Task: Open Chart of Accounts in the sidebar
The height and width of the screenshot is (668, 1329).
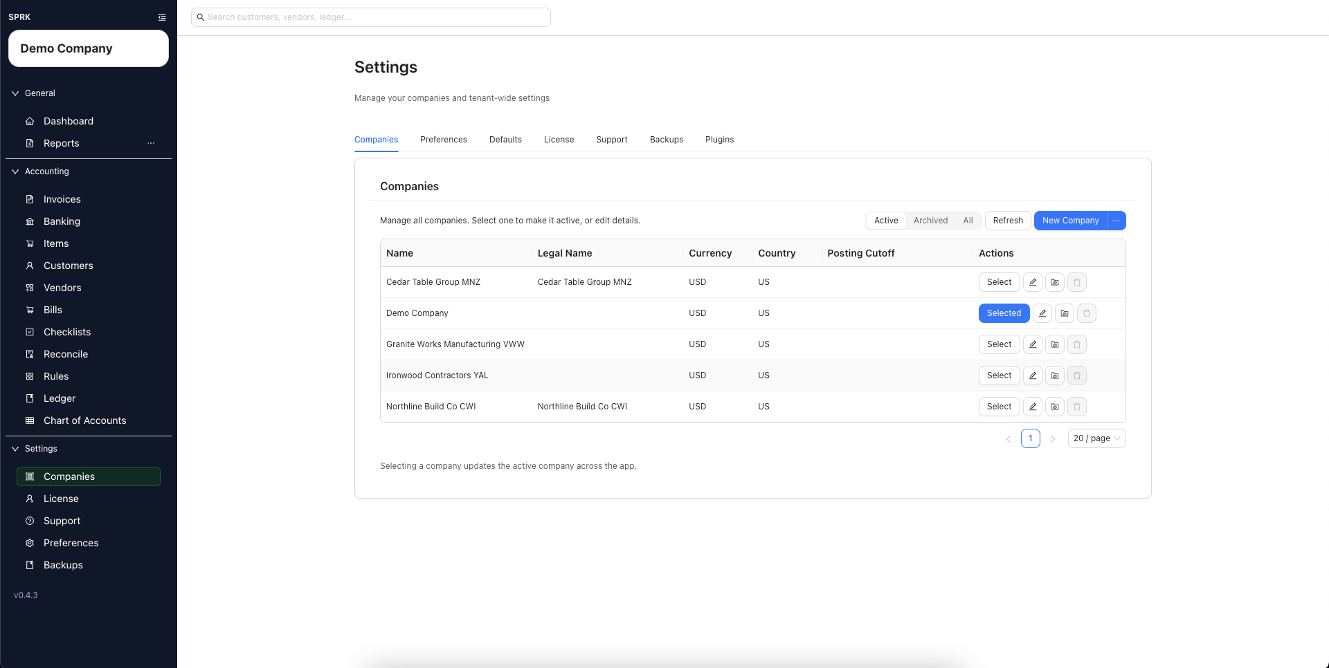Action: 89,420
